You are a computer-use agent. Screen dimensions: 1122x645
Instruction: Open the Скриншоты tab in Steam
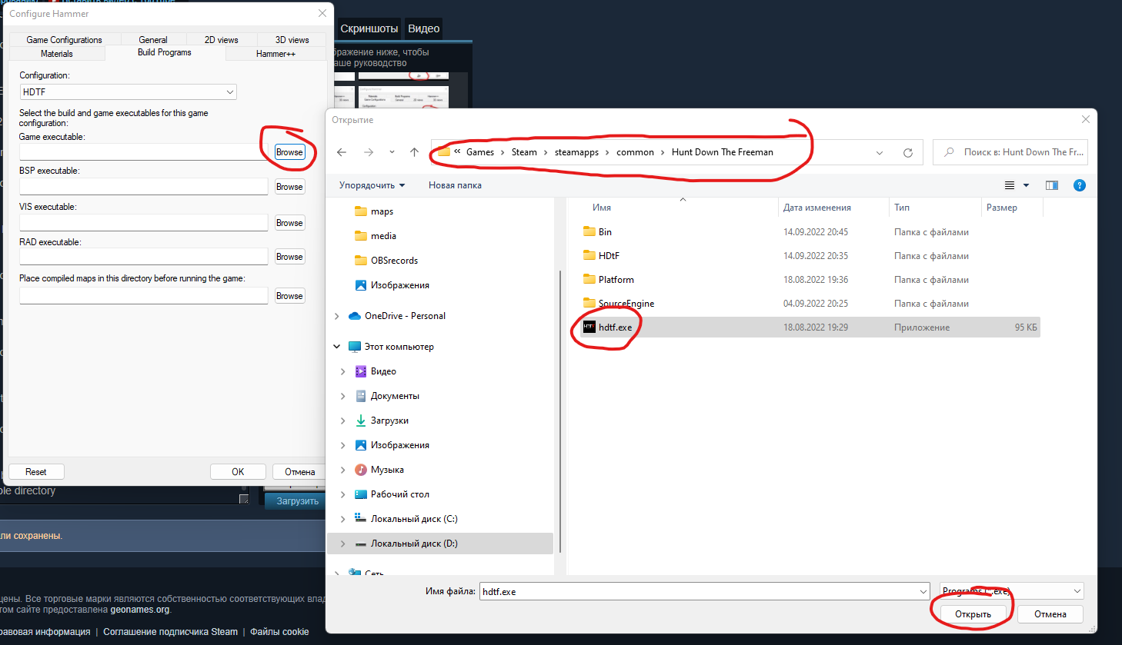(369, 28)
